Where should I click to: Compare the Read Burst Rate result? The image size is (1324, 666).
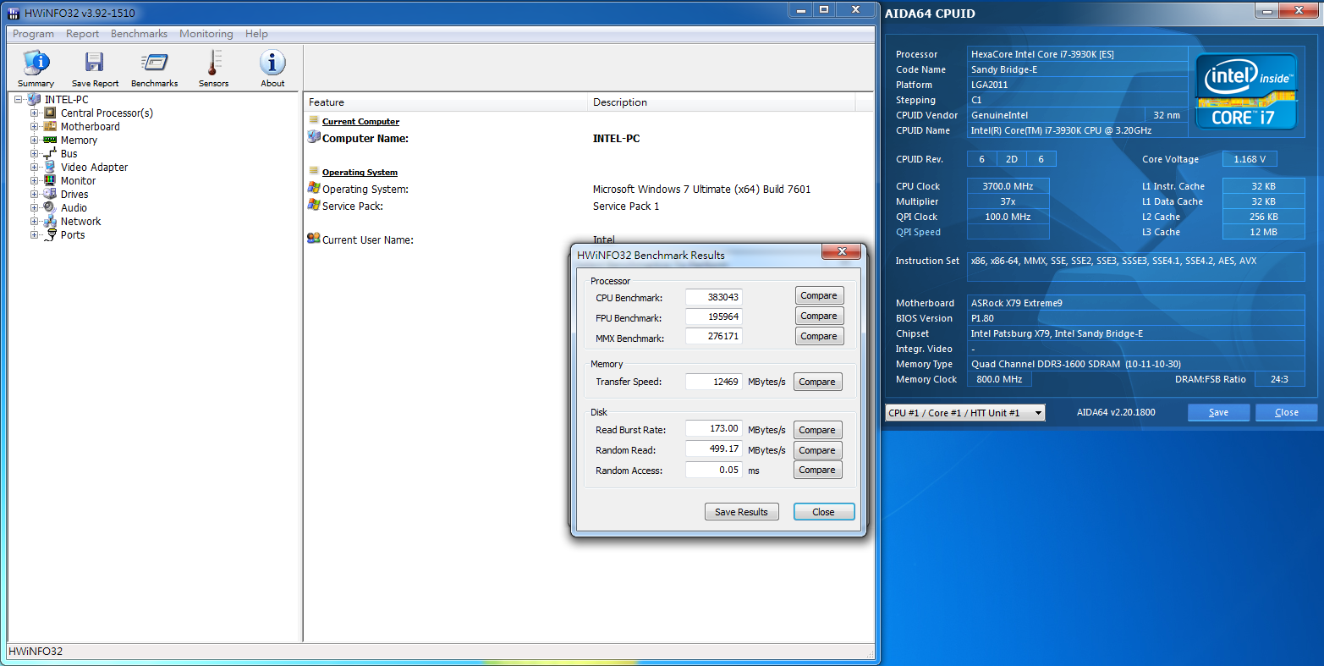[x=817, y=430]
